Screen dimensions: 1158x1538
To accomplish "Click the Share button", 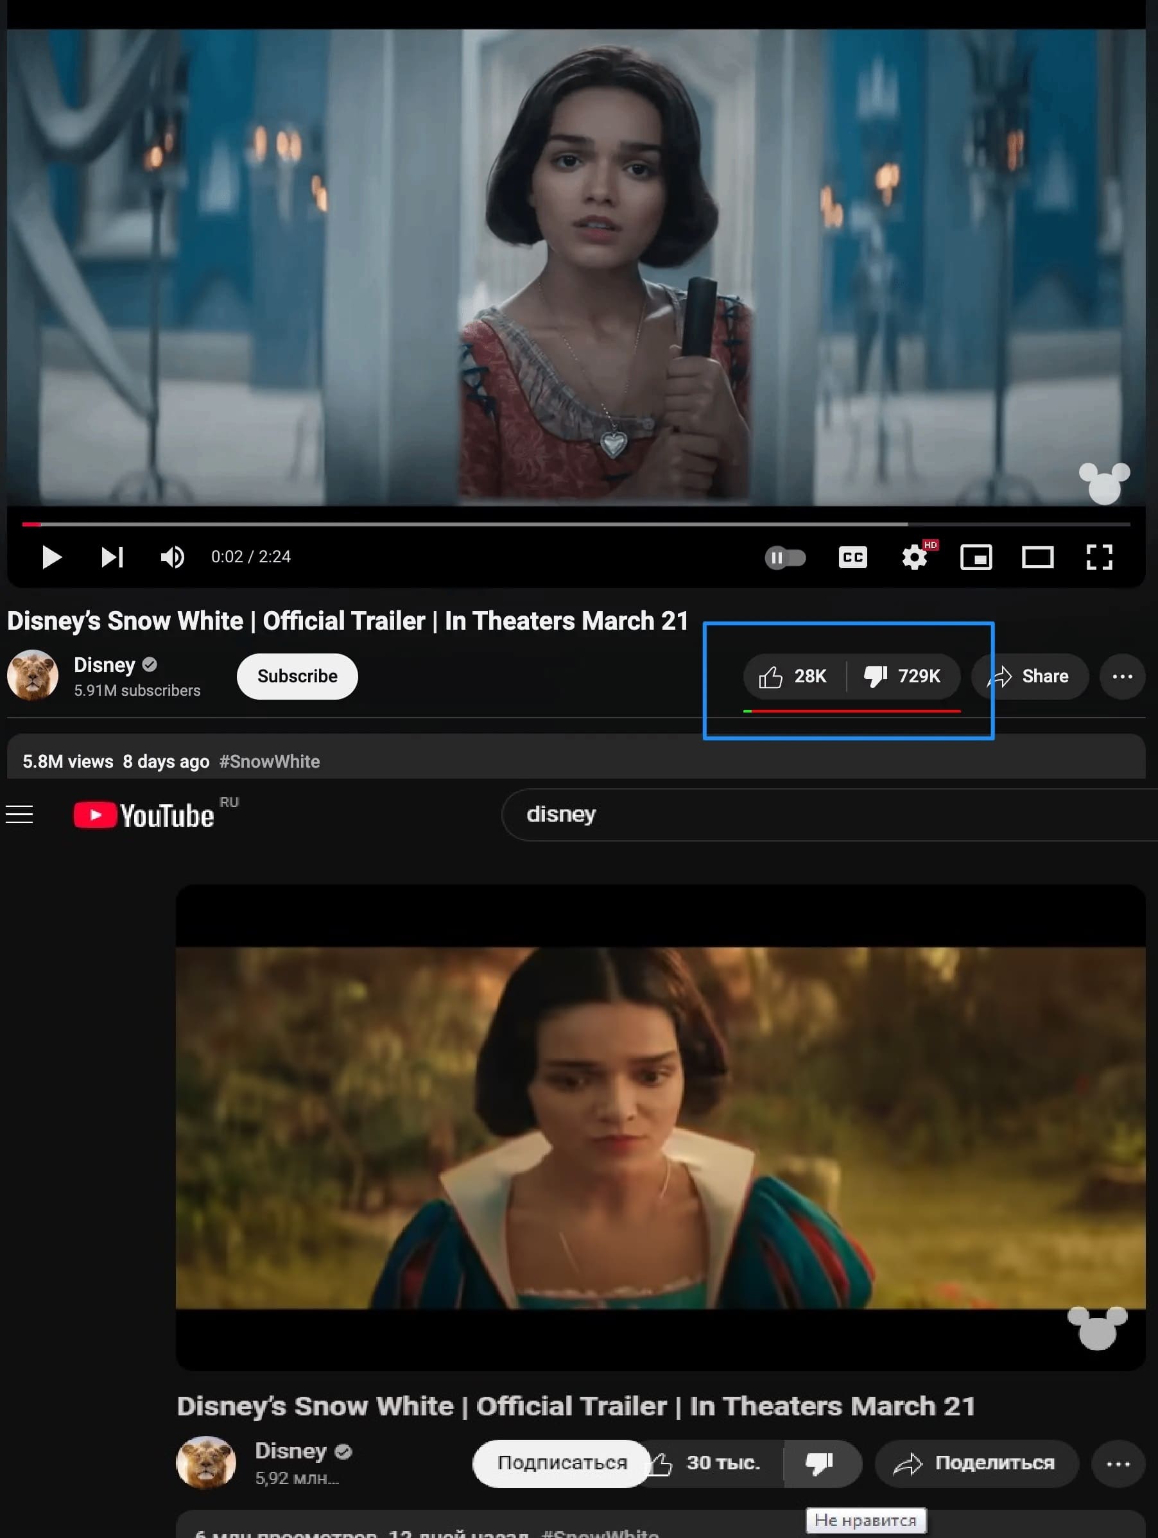I will point(1031,676).
